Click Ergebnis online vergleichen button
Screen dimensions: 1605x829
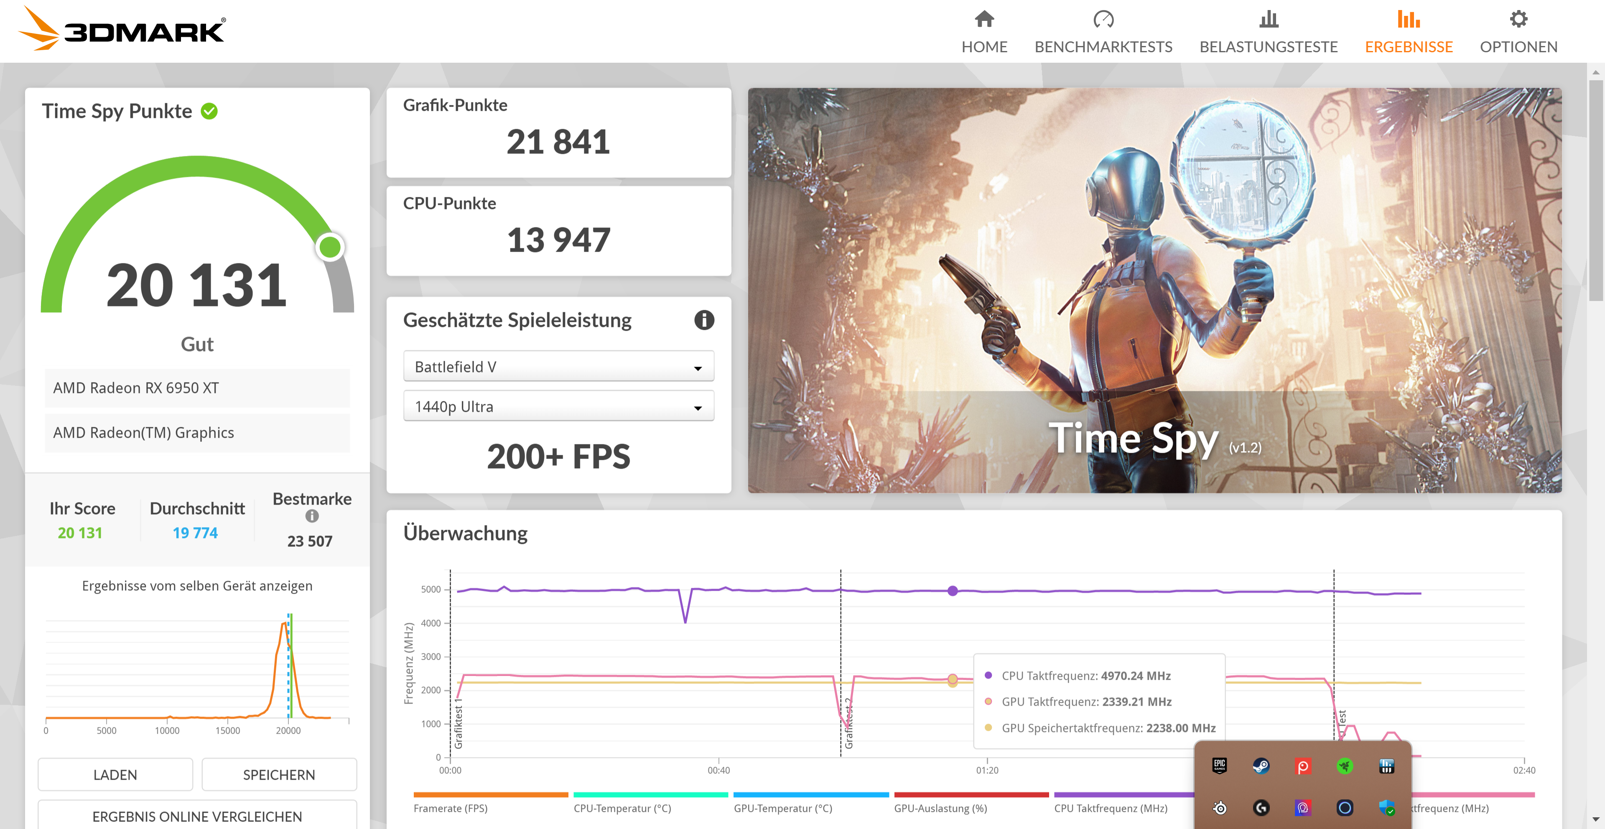pyautogui.click(x=197, y=816)
